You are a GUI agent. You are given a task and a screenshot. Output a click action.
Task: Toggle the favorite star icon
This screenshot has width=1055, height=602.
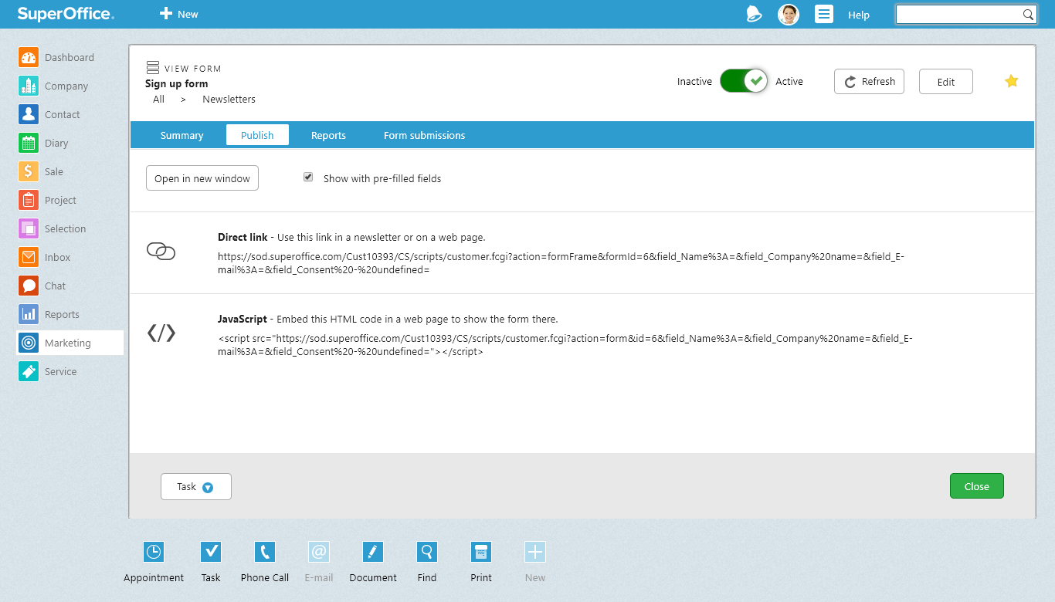click(x=1012, y=81)
